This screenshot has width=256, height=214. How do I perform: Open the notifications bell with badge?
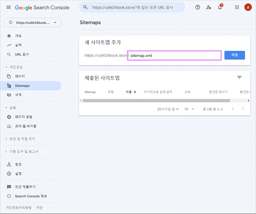[220, 7]
